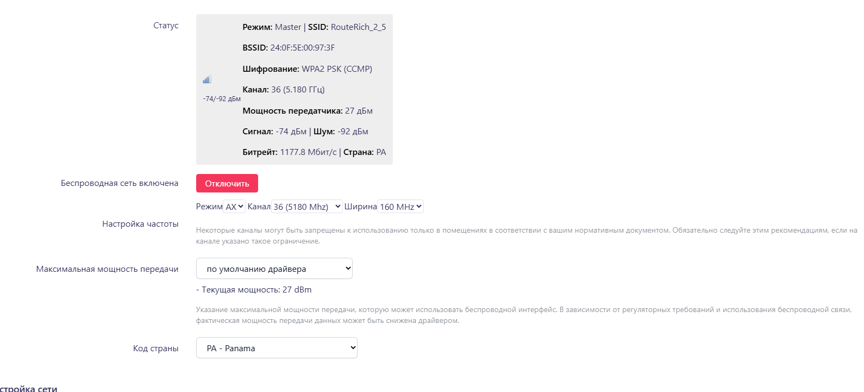Click the Код страны label
Screen dimensions: 864x392
pos(156,349)
